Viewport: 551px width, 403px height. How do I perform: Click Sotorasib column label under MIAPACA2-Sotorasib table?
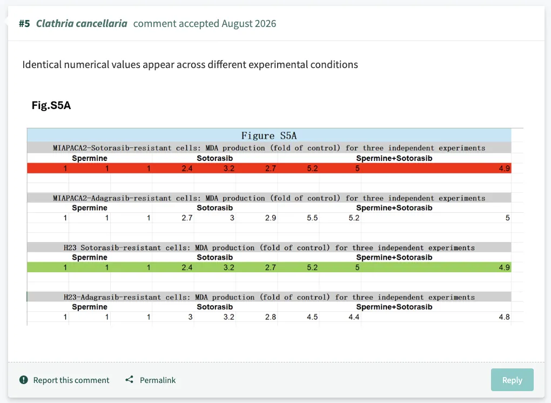pyautogui.click(x=214, y=158)
